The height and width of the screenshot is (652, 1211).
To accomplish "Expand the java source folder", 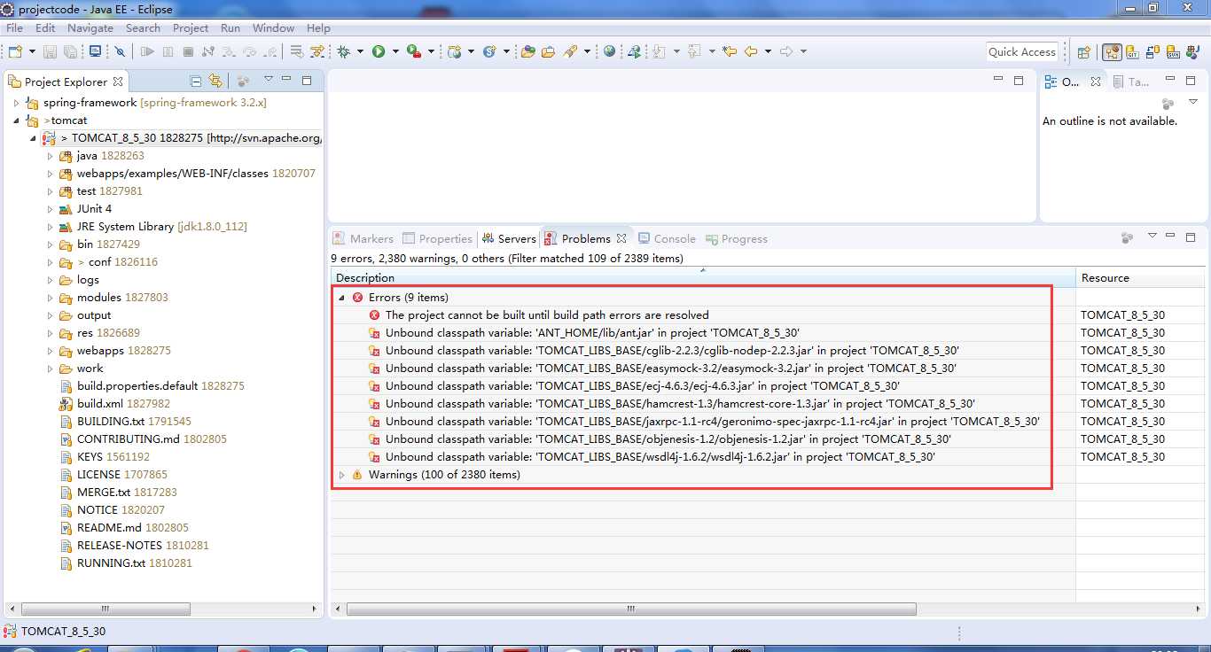I will [x=51, y=156].
